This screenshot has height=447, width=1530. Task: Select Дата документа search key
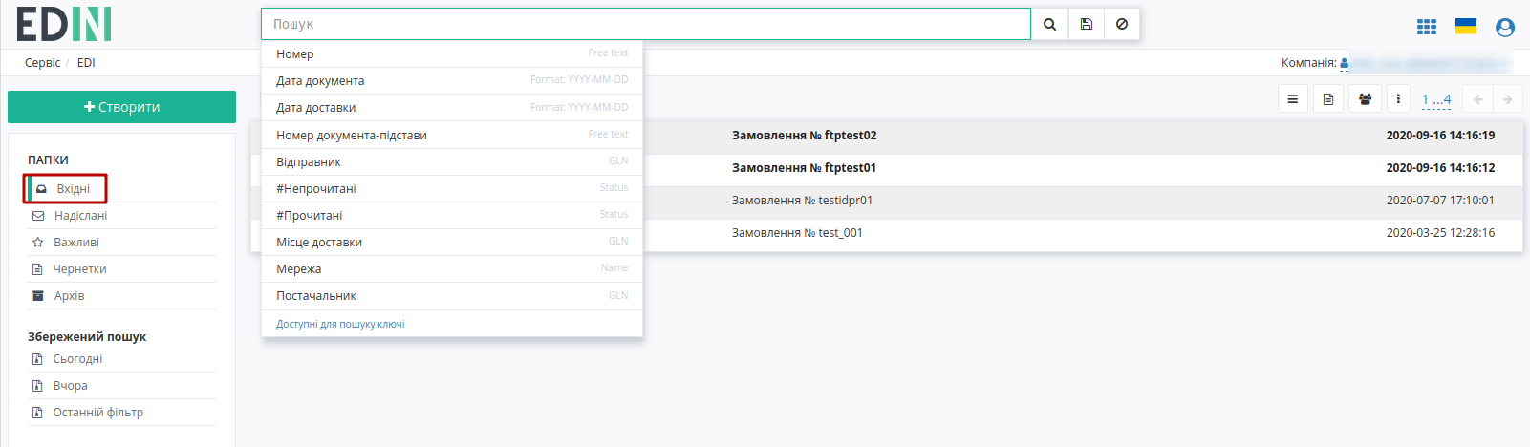pyautogui.click(x=452, y=81)
